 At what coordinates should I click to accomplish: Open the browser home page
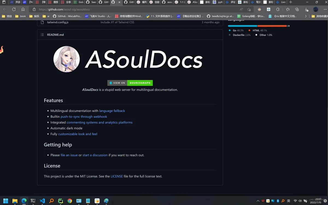pos(23,9)
